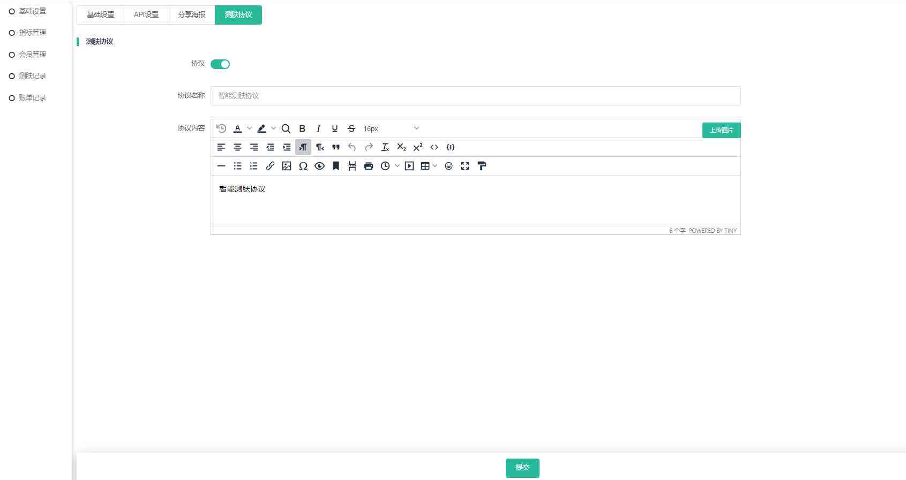The width and height of the screenshot is (906, 480).
Task: Insert an anchor bookmark
Action: (336, 166)
